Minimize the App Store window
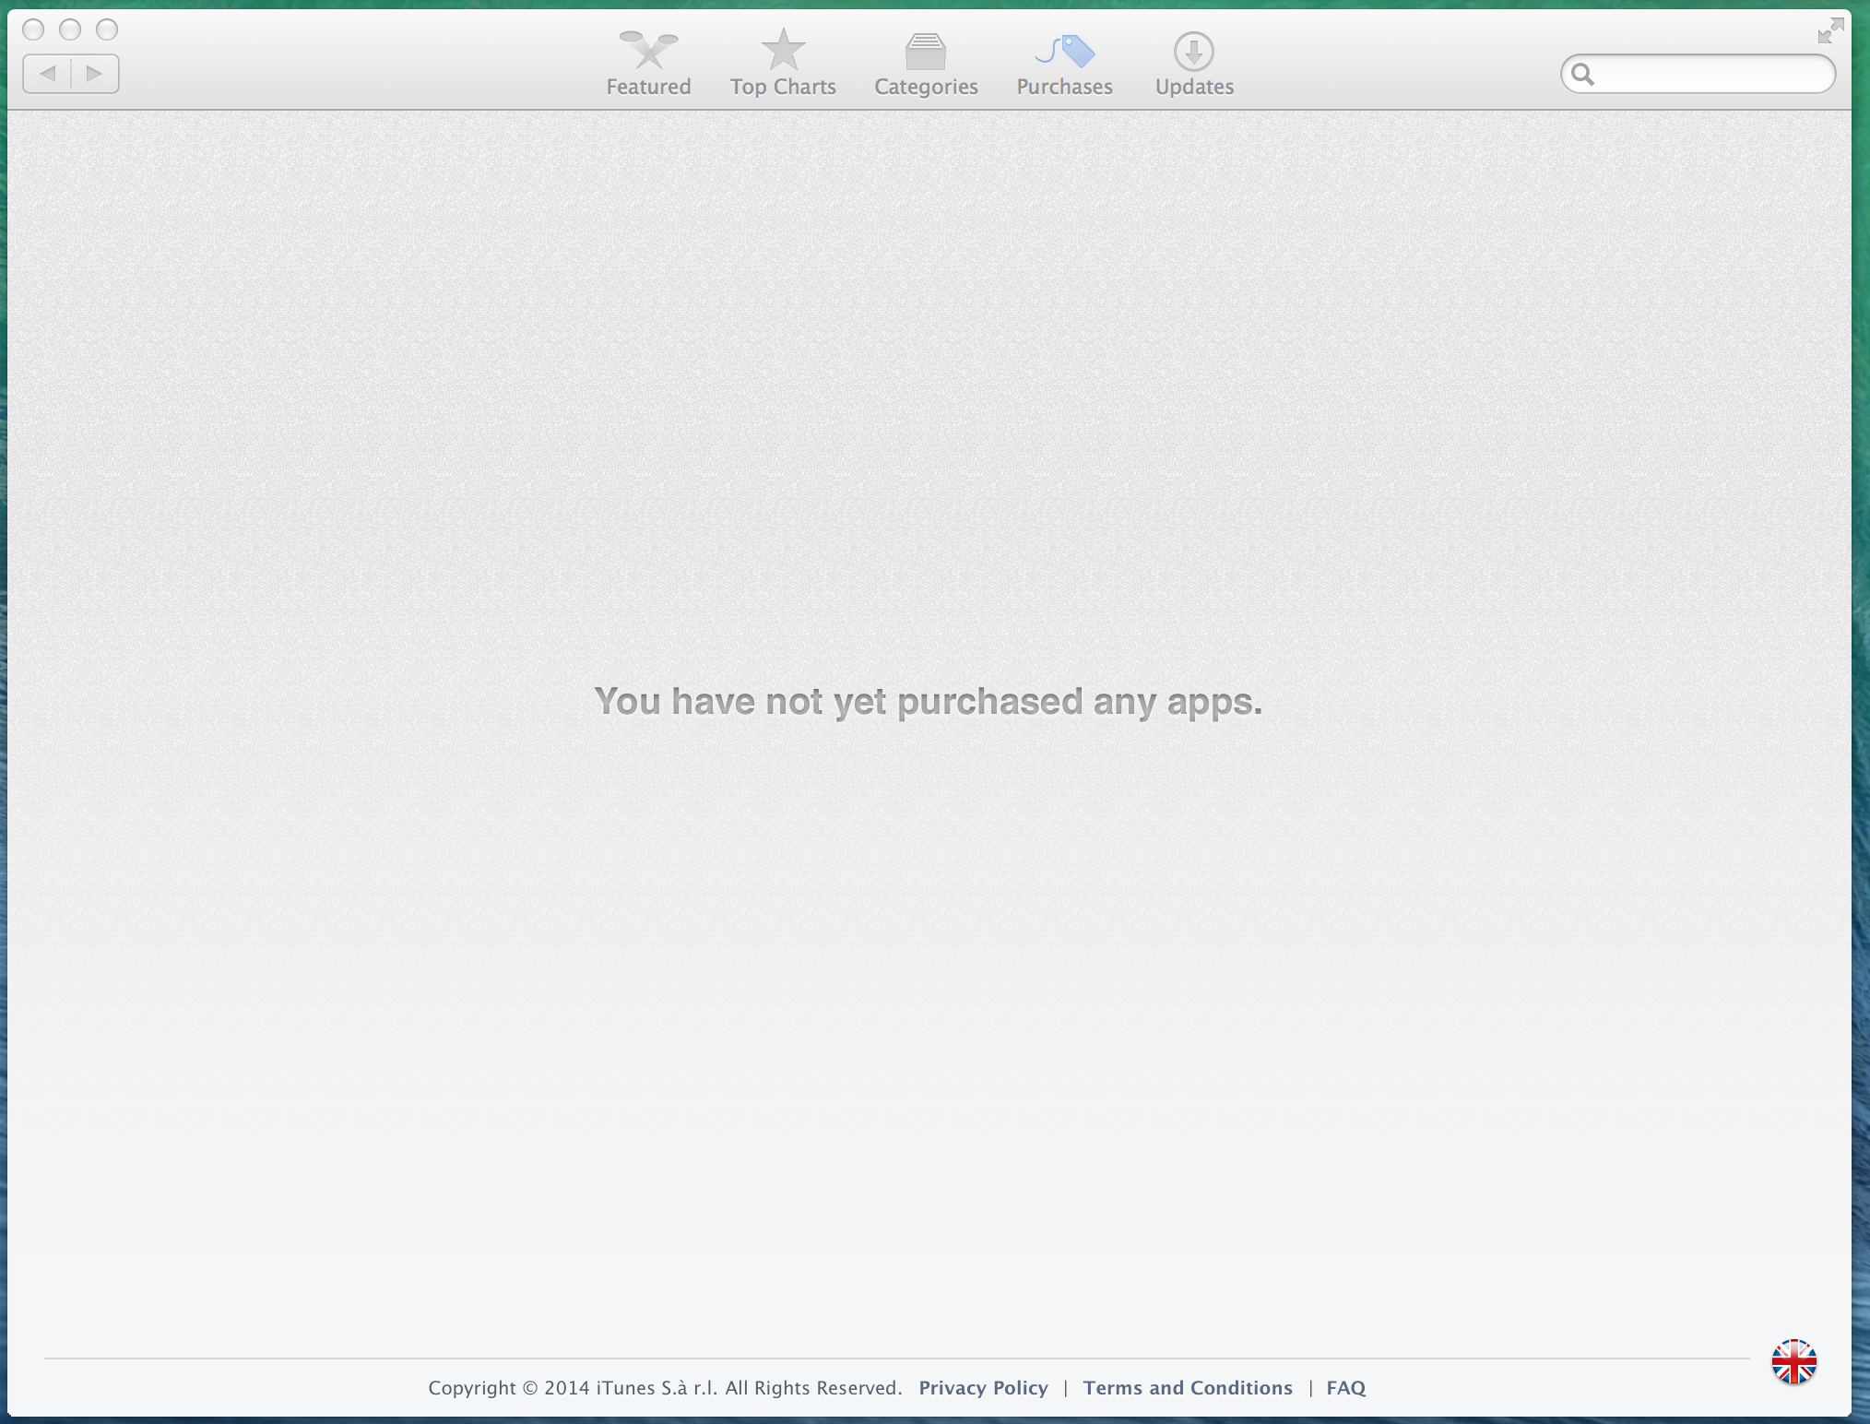Image resolution: width=1870 pixels, height=1424 pixels. click(70, 30)
